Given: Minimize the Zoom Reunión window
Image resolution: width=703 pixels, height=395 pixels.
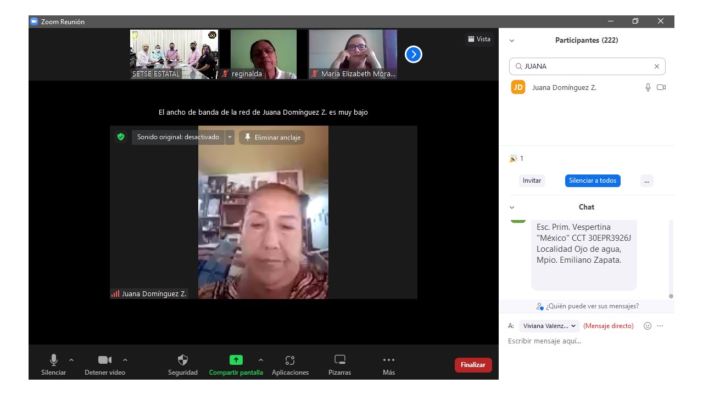Looking at the screenshot, I should click(611, 21).
